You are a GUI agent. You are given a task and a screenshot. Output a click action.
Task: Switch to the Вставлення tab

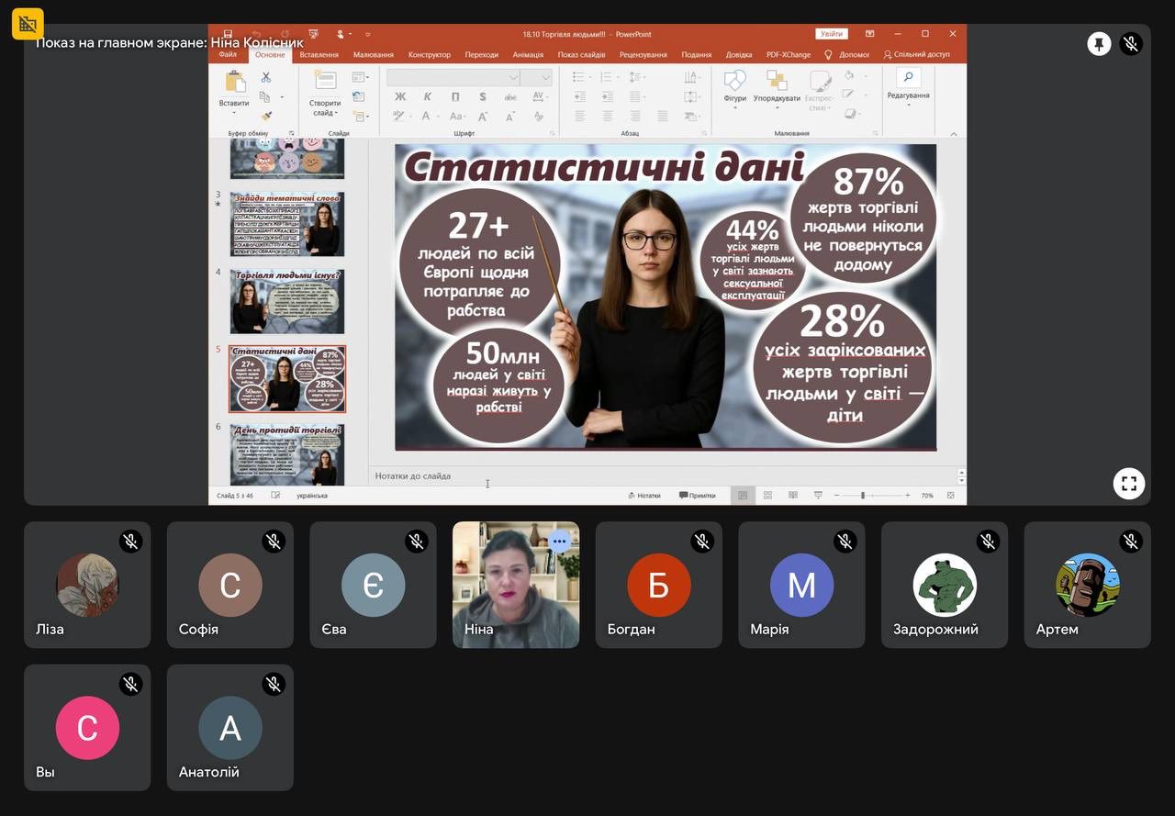(x=319, y=55)
